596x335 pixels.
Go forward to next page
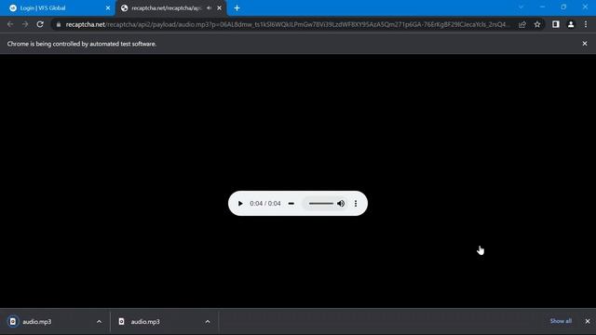(x=25, y=24)
